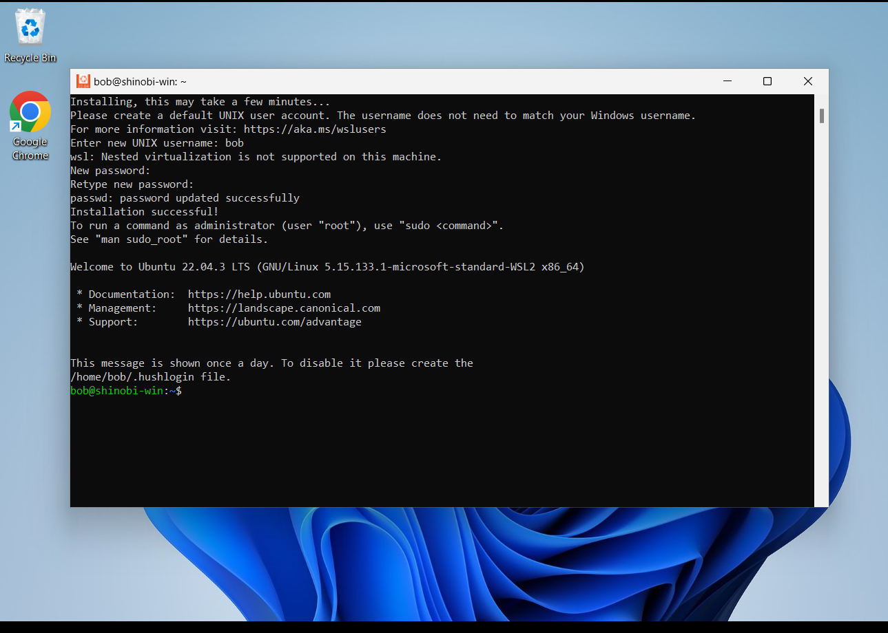Select the Recycle Bin desktop icon

[30, 28]
